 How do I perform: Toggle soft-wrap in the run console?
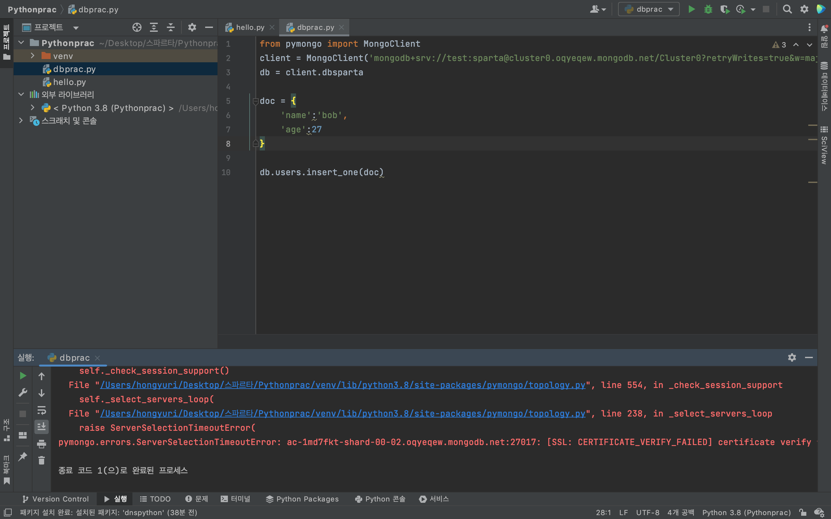pyautogui.click(x=42, y=410)
